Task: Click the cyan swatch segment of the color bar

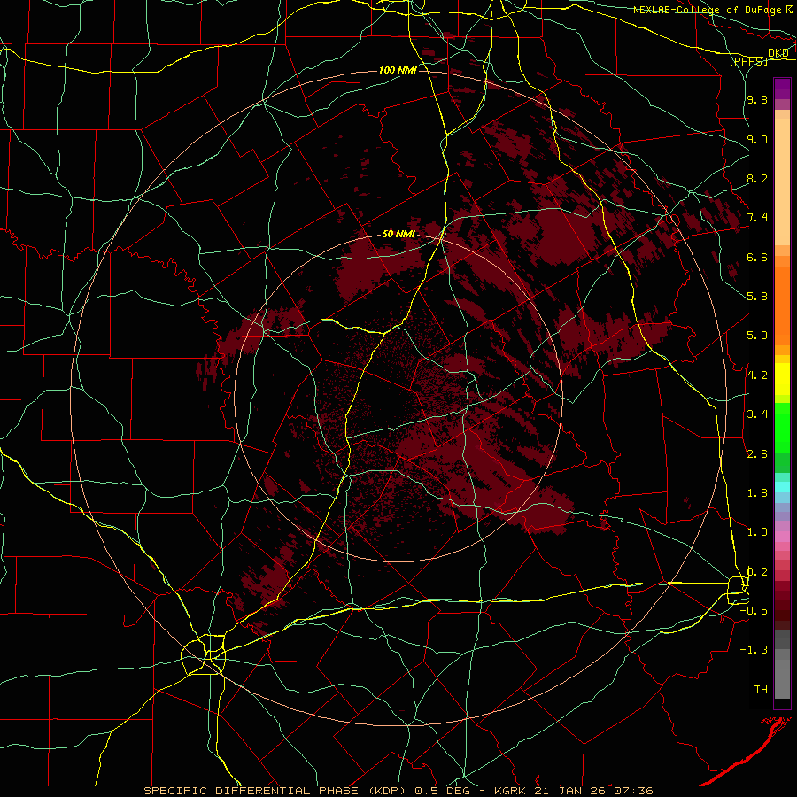Action: click(782, 487)
